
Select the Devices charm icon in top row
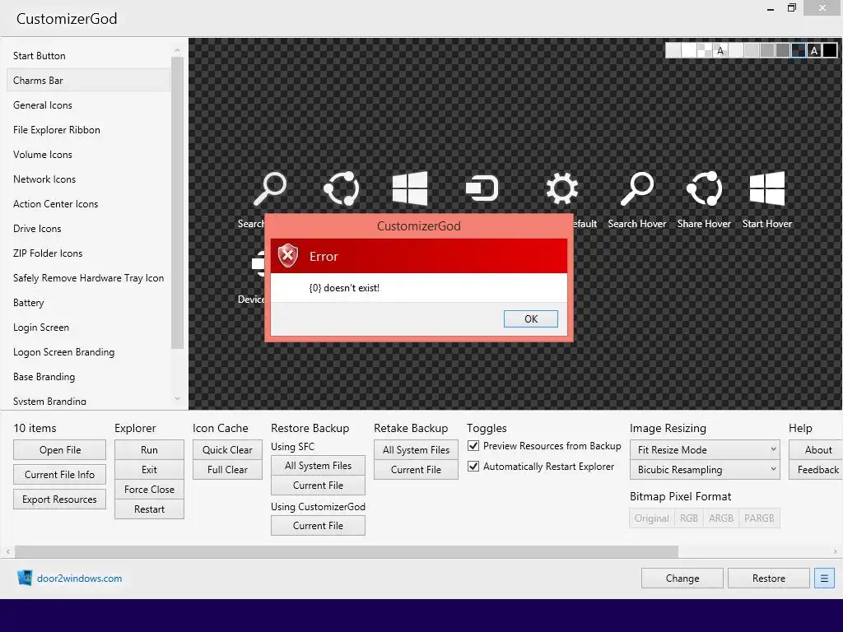click(482, 188)
